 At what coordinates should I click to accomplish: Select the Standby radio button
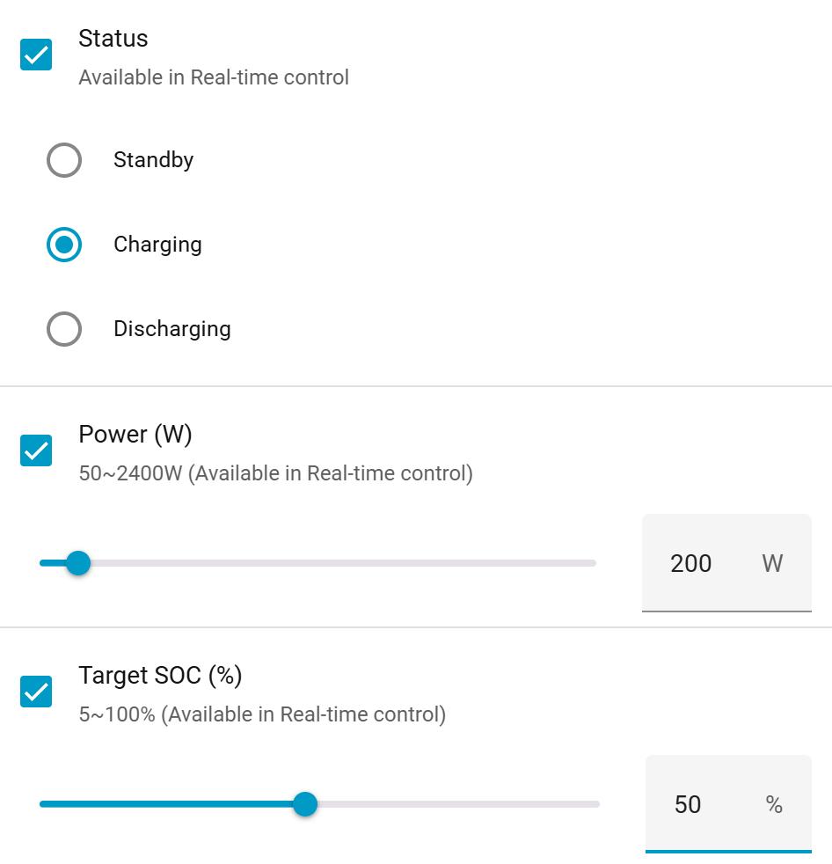coord(64,160)
